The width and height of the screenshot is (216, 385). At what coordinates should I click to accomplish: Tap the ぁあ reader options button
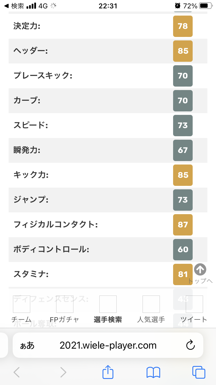[27, 345]
